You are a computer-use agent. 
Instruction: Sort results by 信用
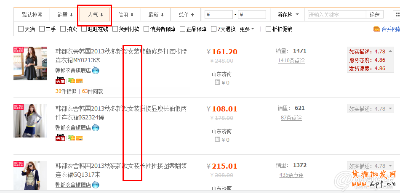(x=125, y=15)
